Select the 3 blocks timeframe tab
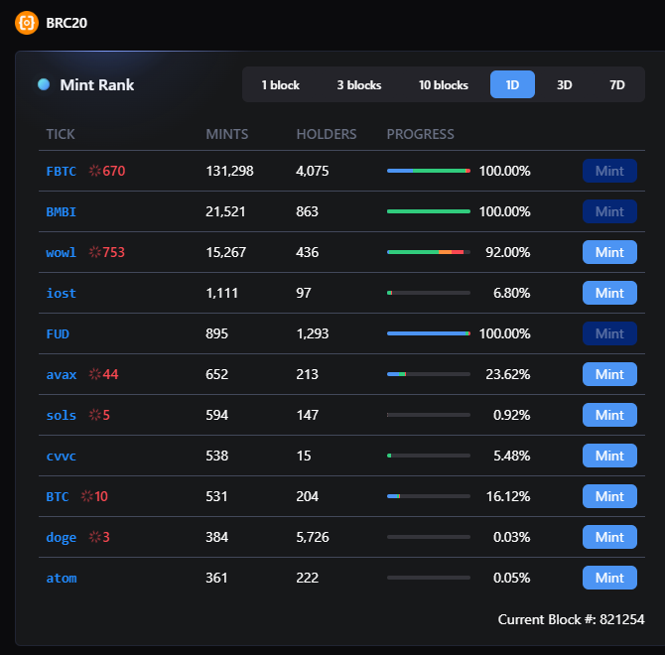This screenshot has width=665, height=655. tap(358, 84)
